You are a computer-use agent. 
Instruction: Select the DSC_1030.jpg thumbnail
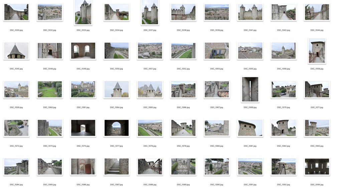(x=16, y=12)
